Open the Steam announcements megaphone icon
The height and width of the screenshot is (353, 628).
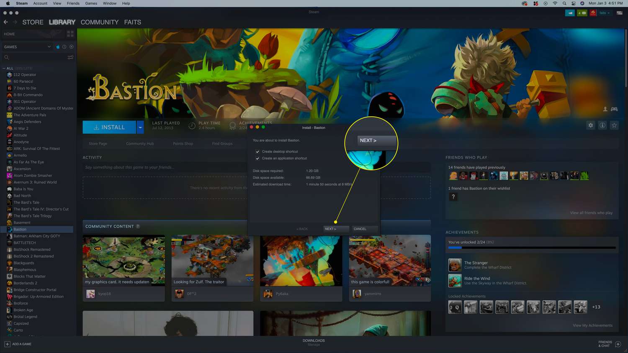570,13
